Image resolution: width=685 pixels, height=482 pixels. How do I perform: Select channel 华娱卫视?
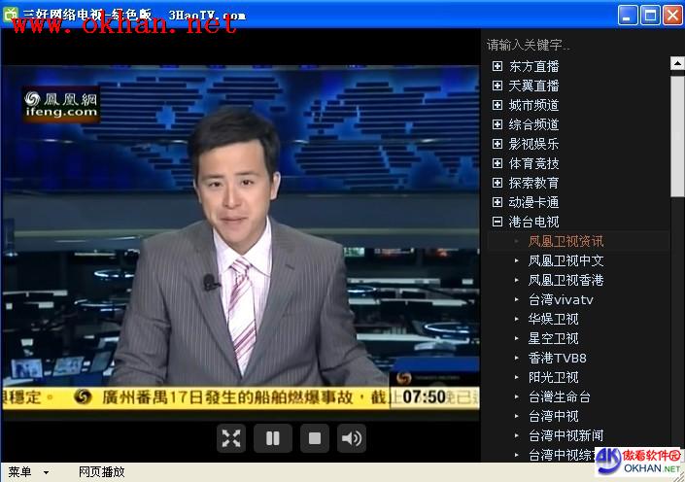click(553, 319)
